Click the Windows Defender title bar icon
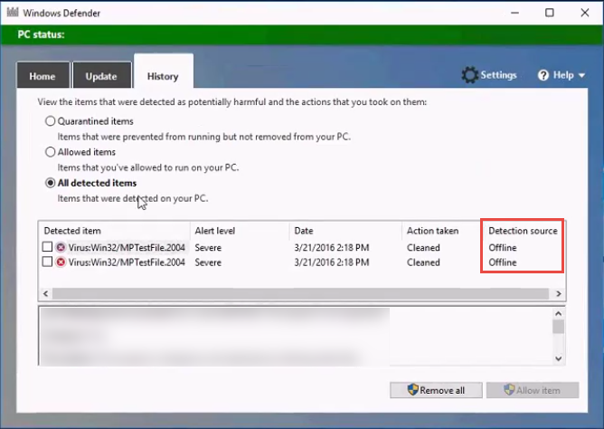The image size is (604, 429). point(10,13)
